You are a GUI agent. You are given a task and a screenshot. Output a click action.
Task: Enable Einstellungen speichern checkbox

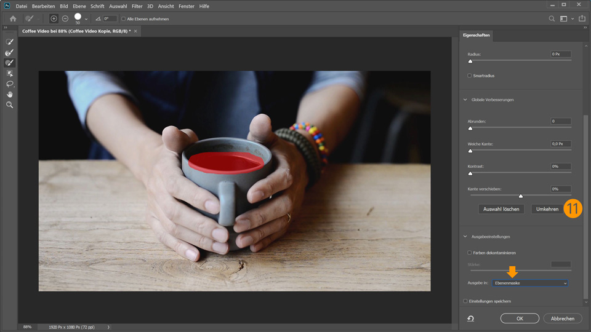pos(465,301)
